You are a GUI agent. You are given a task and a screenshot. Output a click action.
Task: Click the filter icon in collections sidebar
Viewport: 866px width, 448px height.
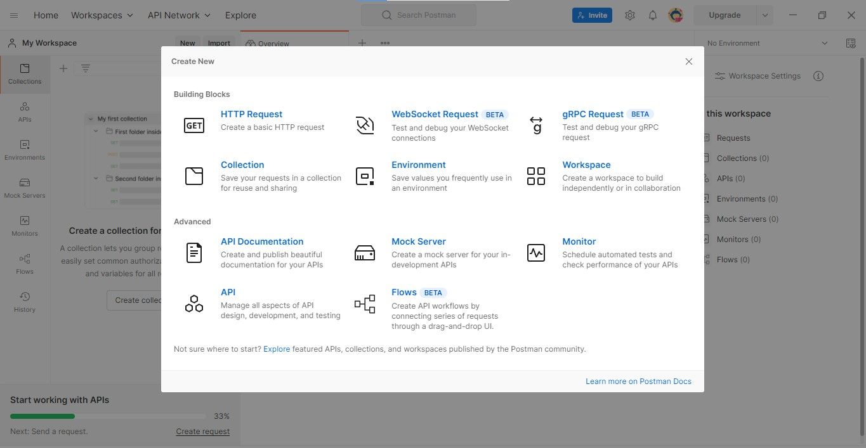86,68
